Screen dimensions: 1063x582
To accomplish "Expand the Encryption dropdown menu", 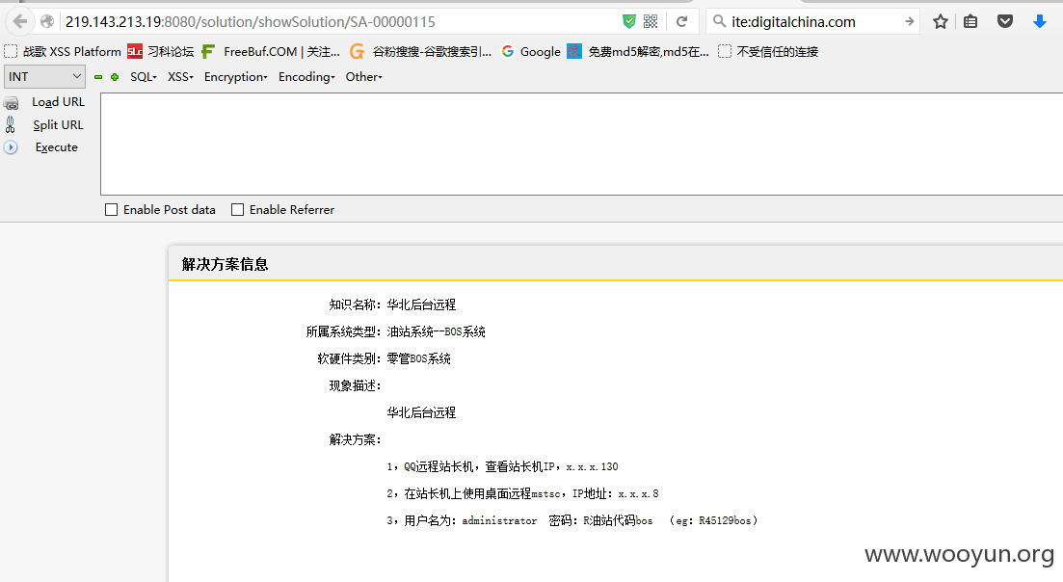I will (236, 77).
